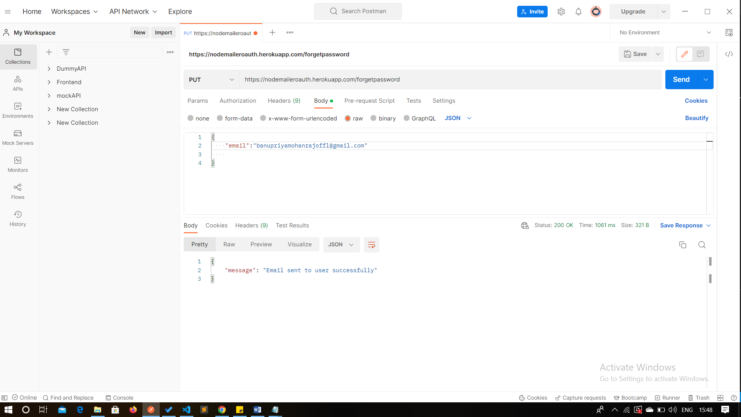Open the Mock Servers panel
741x417 pixels.
(18, 137)
